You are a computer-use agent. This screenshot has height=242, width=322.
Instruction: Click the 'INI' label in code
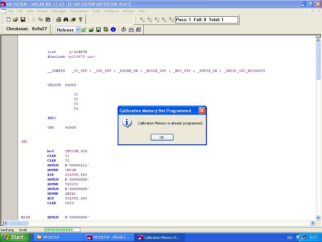24,141
